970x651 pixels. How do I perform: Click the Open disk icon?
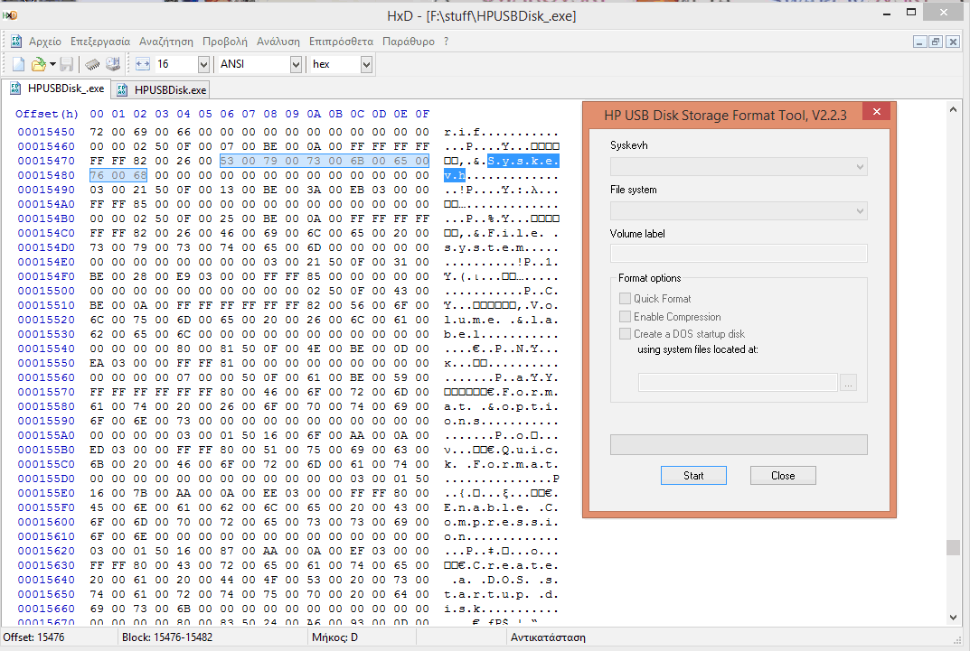[x=113, y=64]
